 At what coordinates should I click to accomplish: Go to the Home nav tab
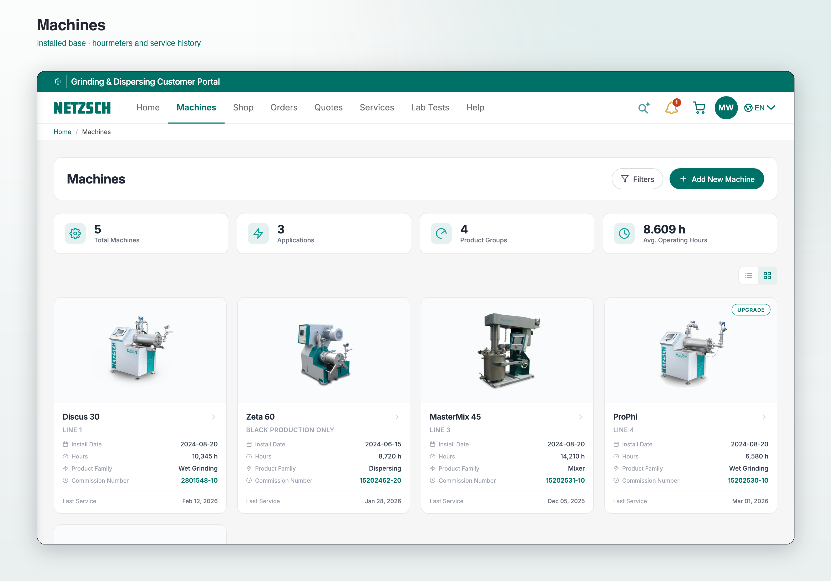tap(148, 108)
